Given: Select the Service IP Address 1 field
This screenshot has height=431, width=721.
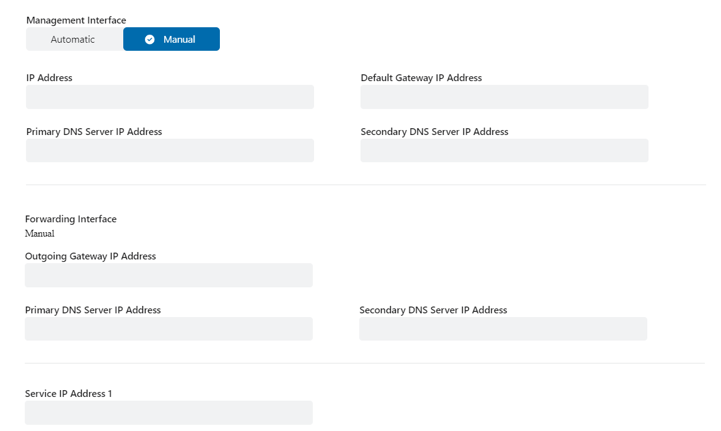Looking at the screenshot, I should (168, 412).
